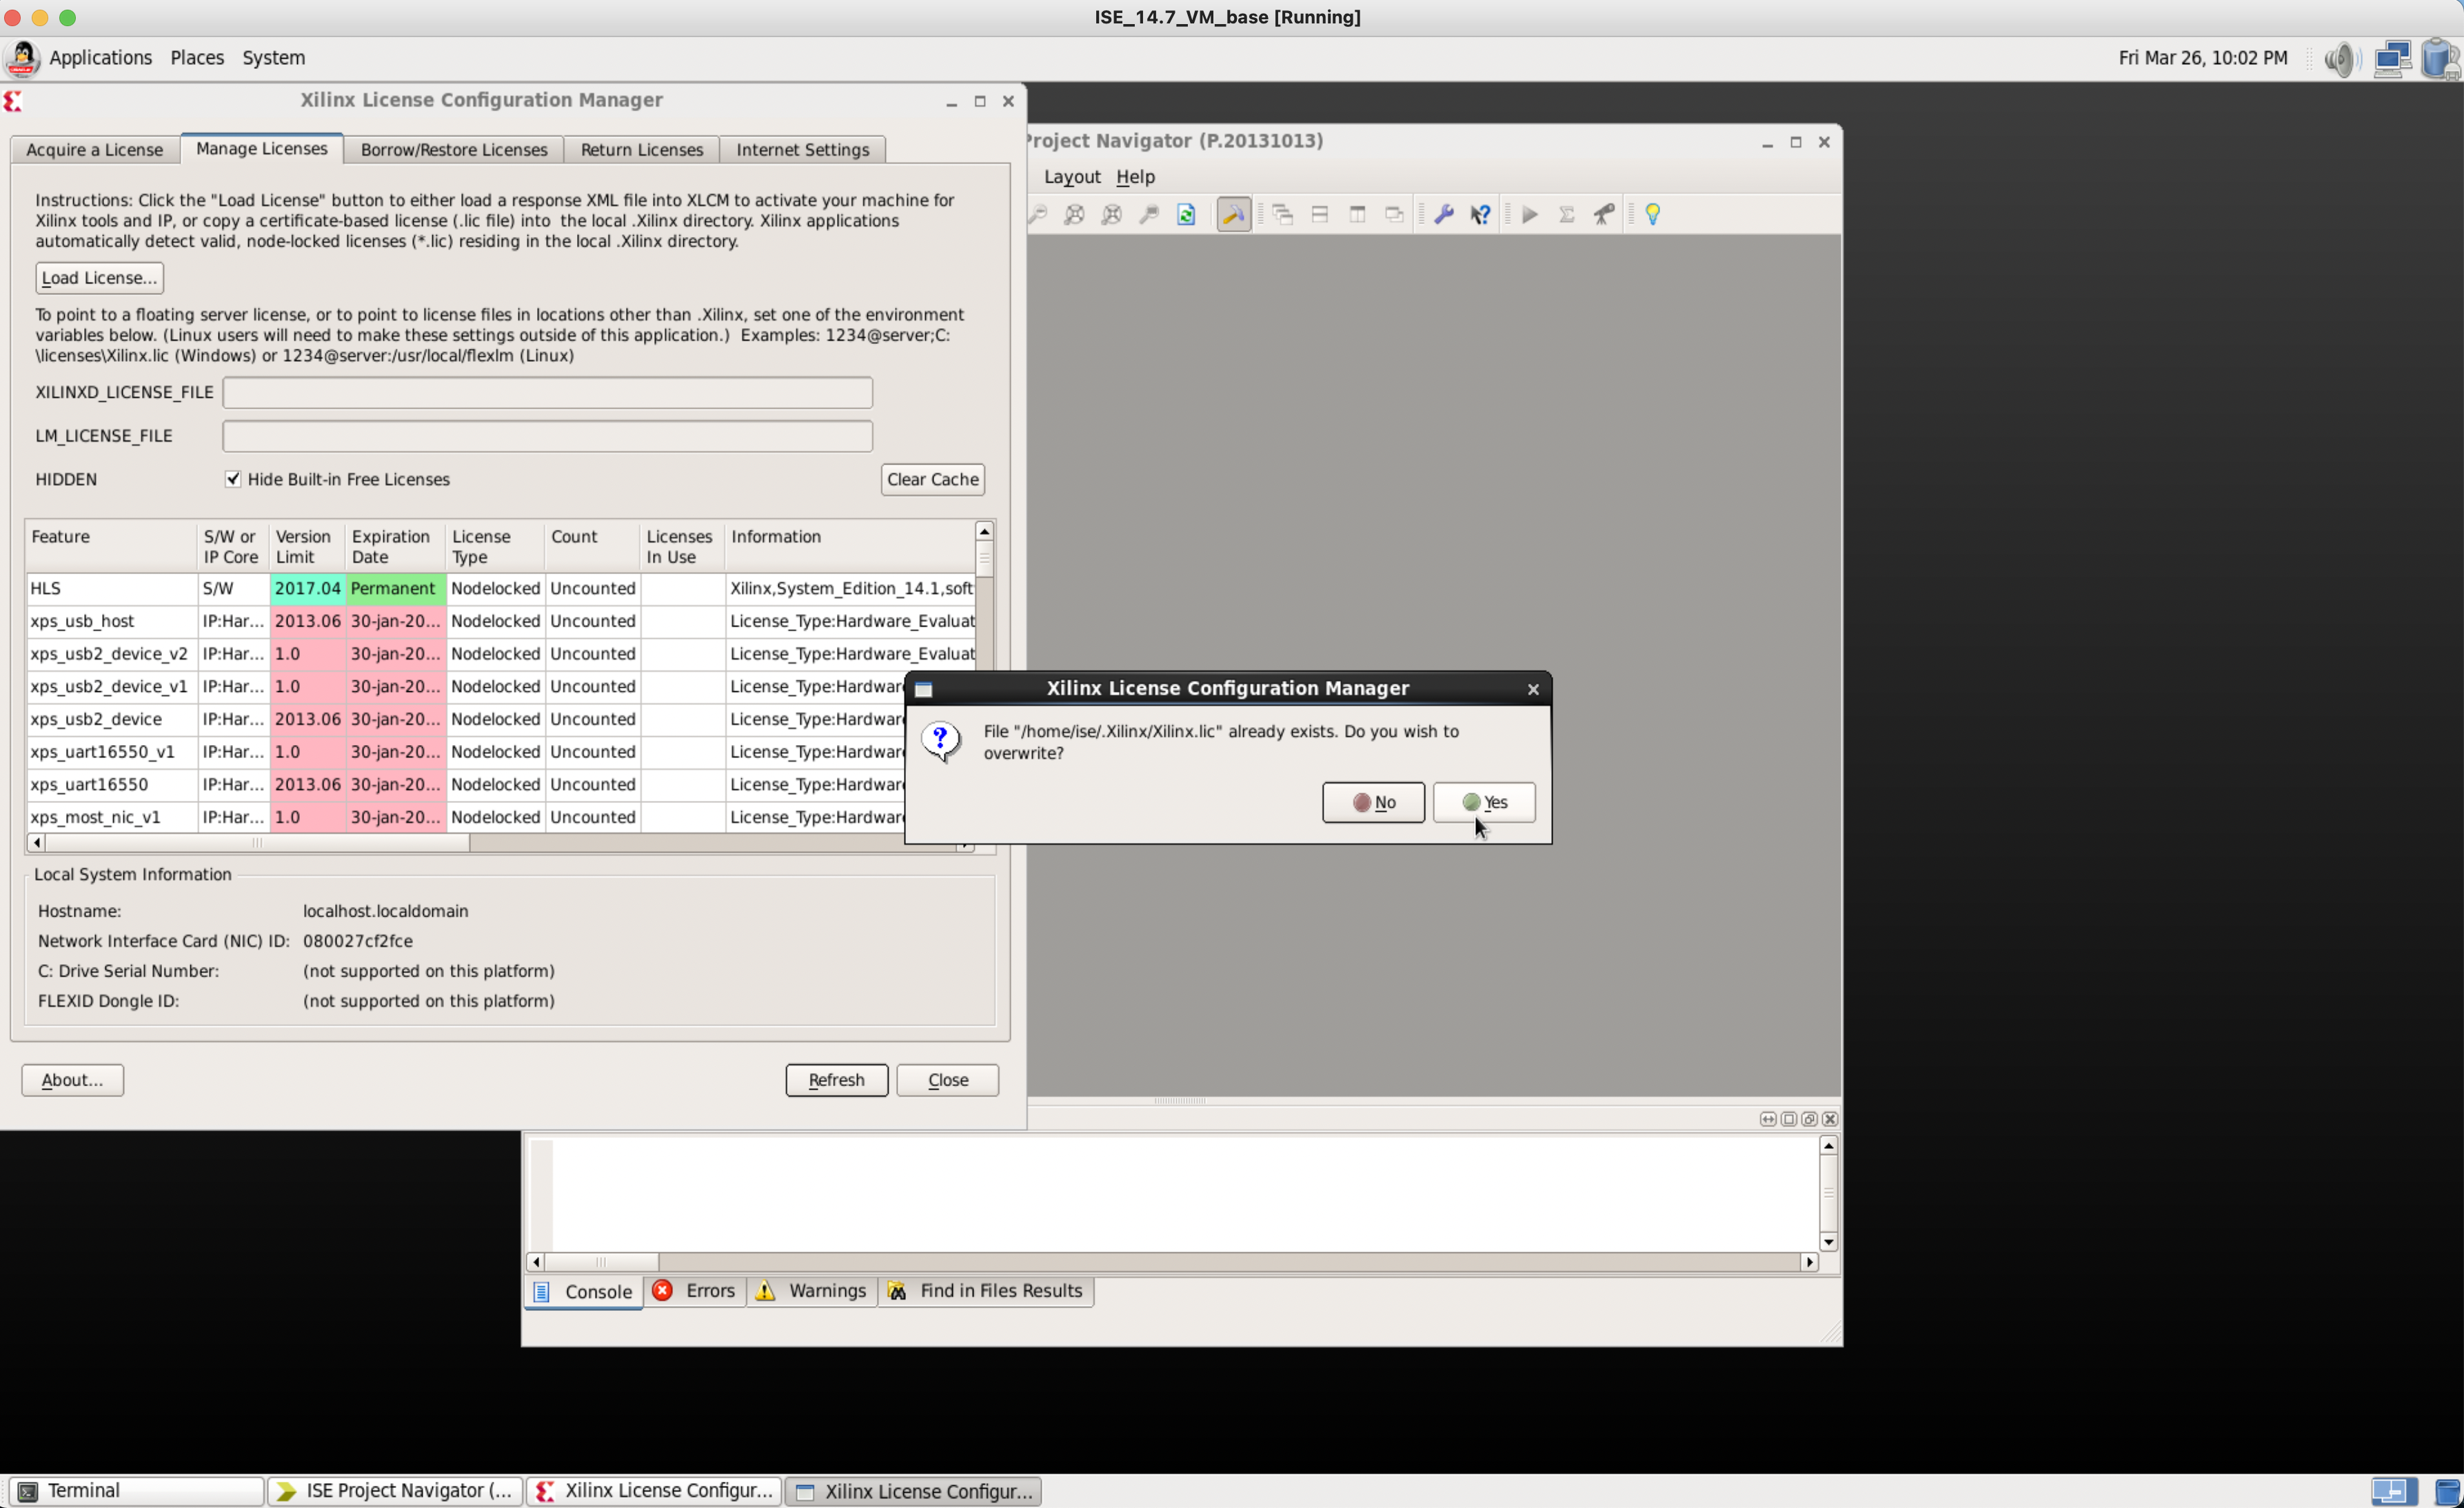Image resolution: width=2464 pixels, height=1508 pixels.
Task: Click the Load License... button
Action: click(x=99, y=278)
